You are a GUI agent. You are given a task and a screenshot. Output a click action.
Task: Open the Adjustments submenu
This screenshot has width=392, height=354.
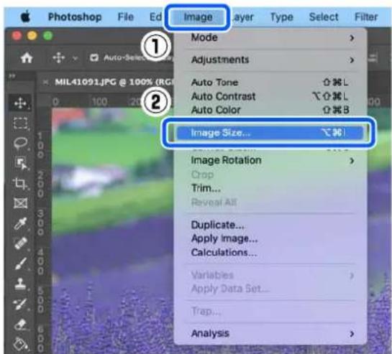pyautogui.click(x=270, y=60)
